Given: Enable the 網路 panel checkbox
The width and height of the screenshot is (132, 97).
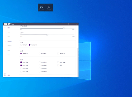Looking at the screenshot, I should [58, 65].
